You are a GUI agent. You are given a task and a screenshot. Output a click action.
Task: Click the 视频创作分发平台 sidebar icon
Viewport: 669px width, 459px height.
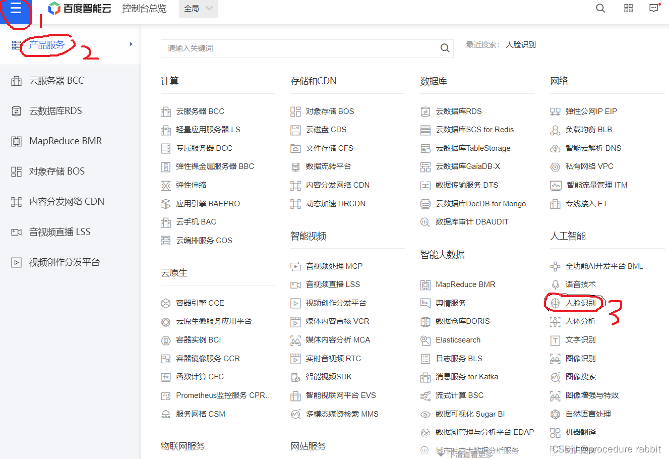[17, 262]
